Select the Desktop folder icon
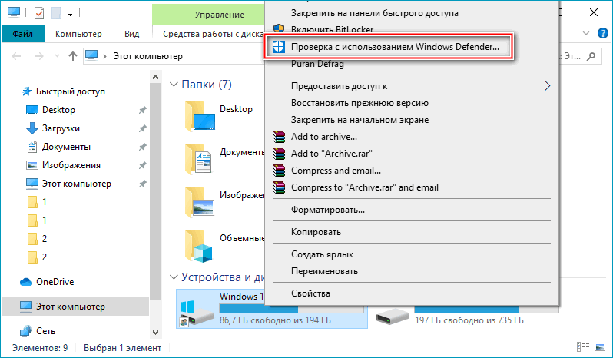The width and height of the screenshot is (613, 358). click(200, 116)
